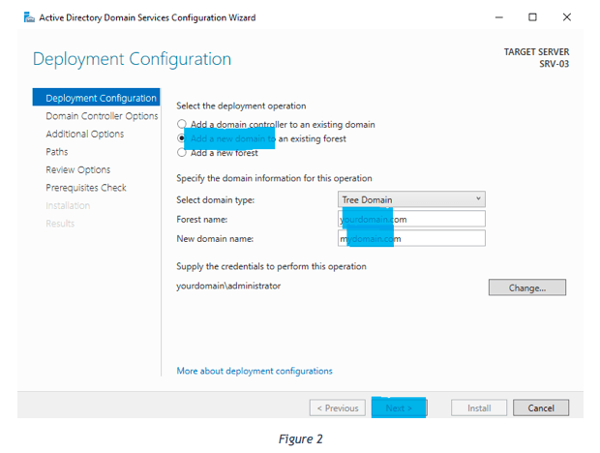Switch to Domain Controller Options step

point(102,116)
